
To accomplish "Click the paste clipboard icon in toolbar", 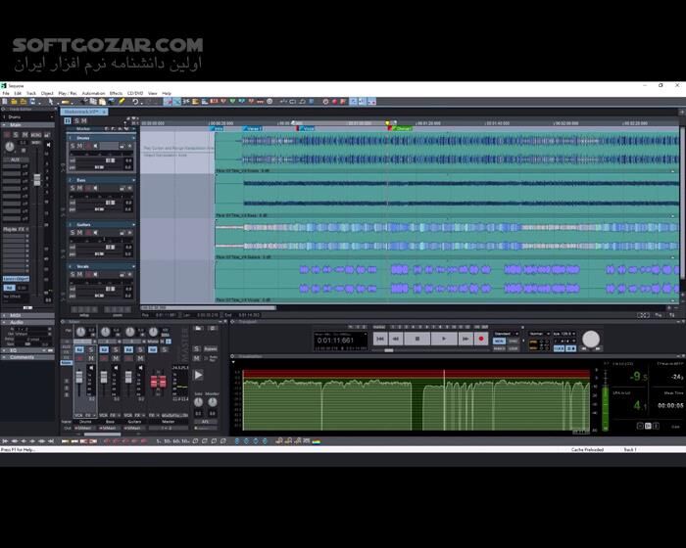I will coord(102,102).
